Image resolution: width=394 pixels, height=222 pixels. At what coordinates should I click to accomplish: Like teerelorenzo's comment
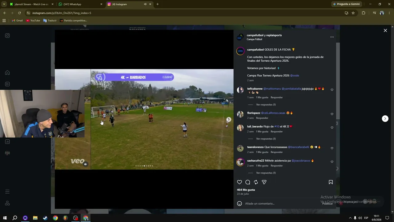332,148
